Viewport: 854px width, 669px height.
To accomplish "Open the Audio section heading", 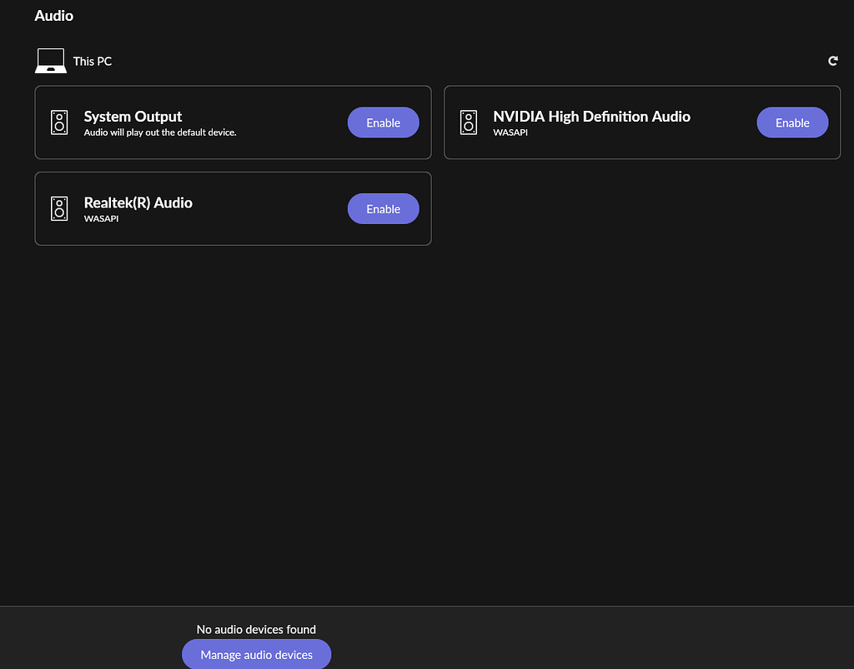I will coord(53,15).
